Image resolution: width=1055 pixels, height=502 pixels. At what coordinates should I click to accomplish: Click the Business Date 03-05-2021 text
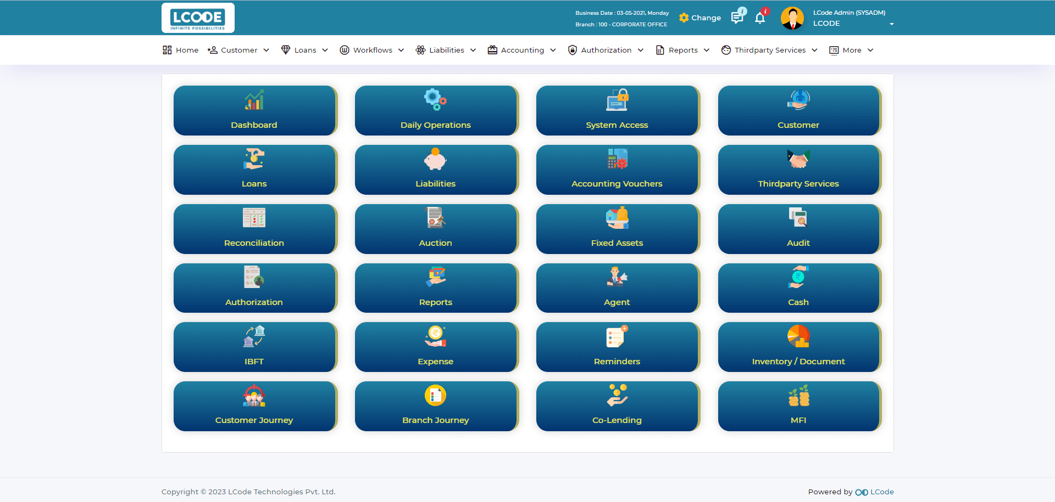(622, 13)
